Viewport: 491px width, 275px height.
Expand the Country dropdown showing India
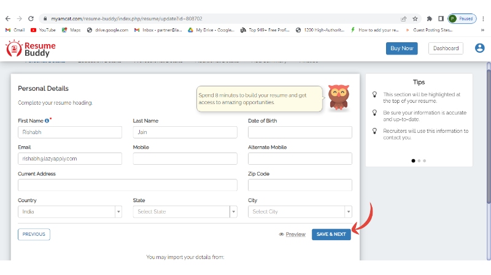(x=70, y=212)
